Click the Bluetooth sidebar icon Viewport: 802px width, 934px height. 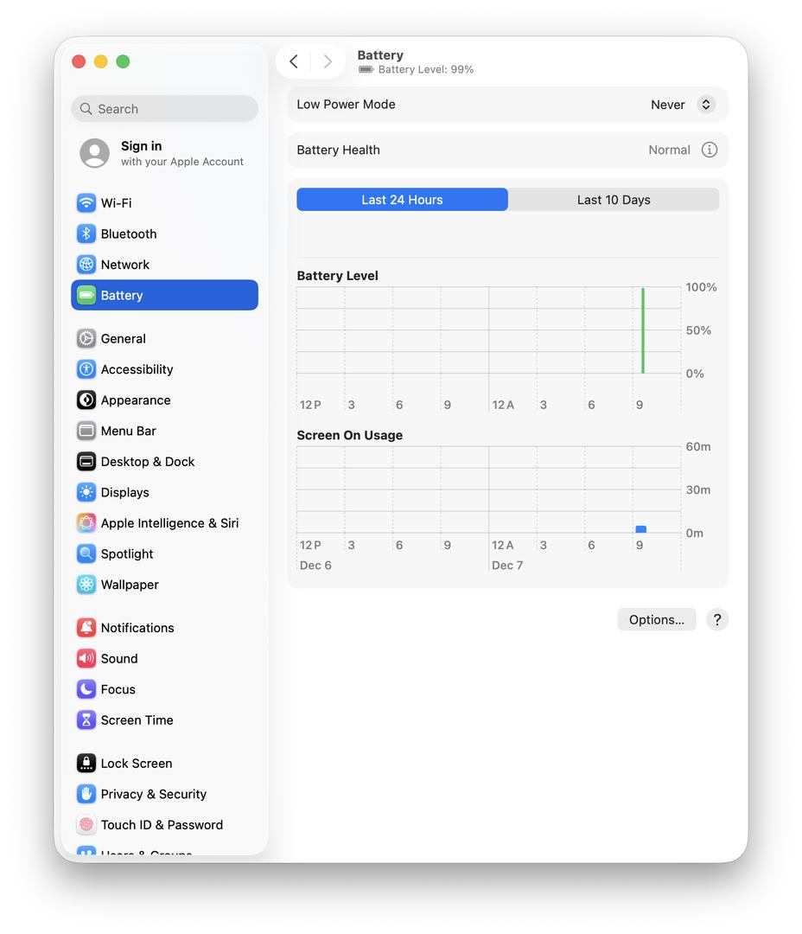click(86, 233)
